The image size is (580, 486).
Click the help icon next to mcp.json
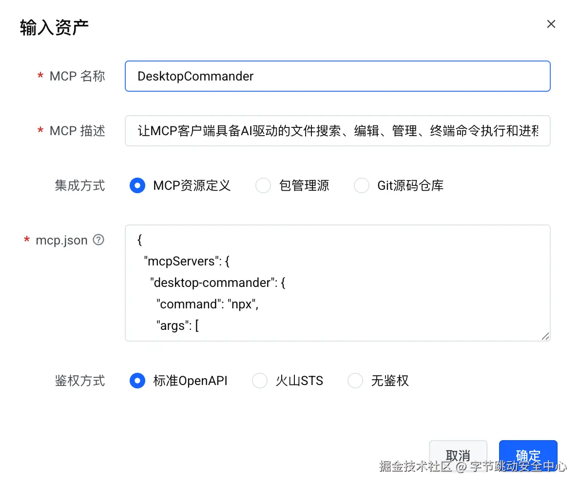pos(98,240)
